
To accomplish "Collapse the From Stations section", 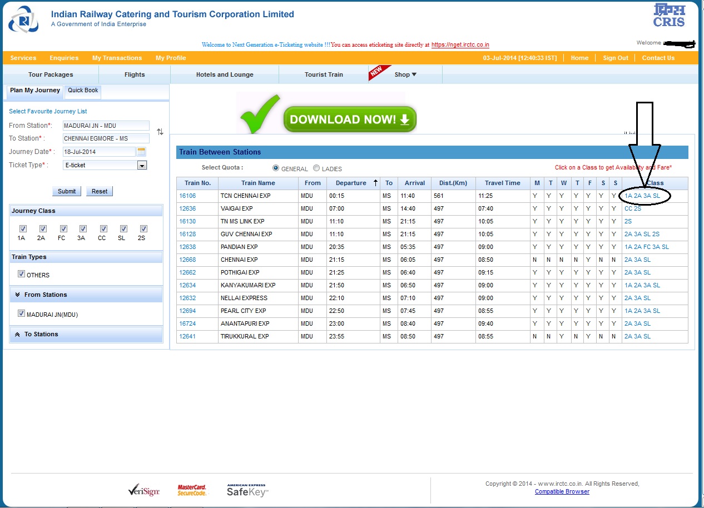I will coord(86,295).
